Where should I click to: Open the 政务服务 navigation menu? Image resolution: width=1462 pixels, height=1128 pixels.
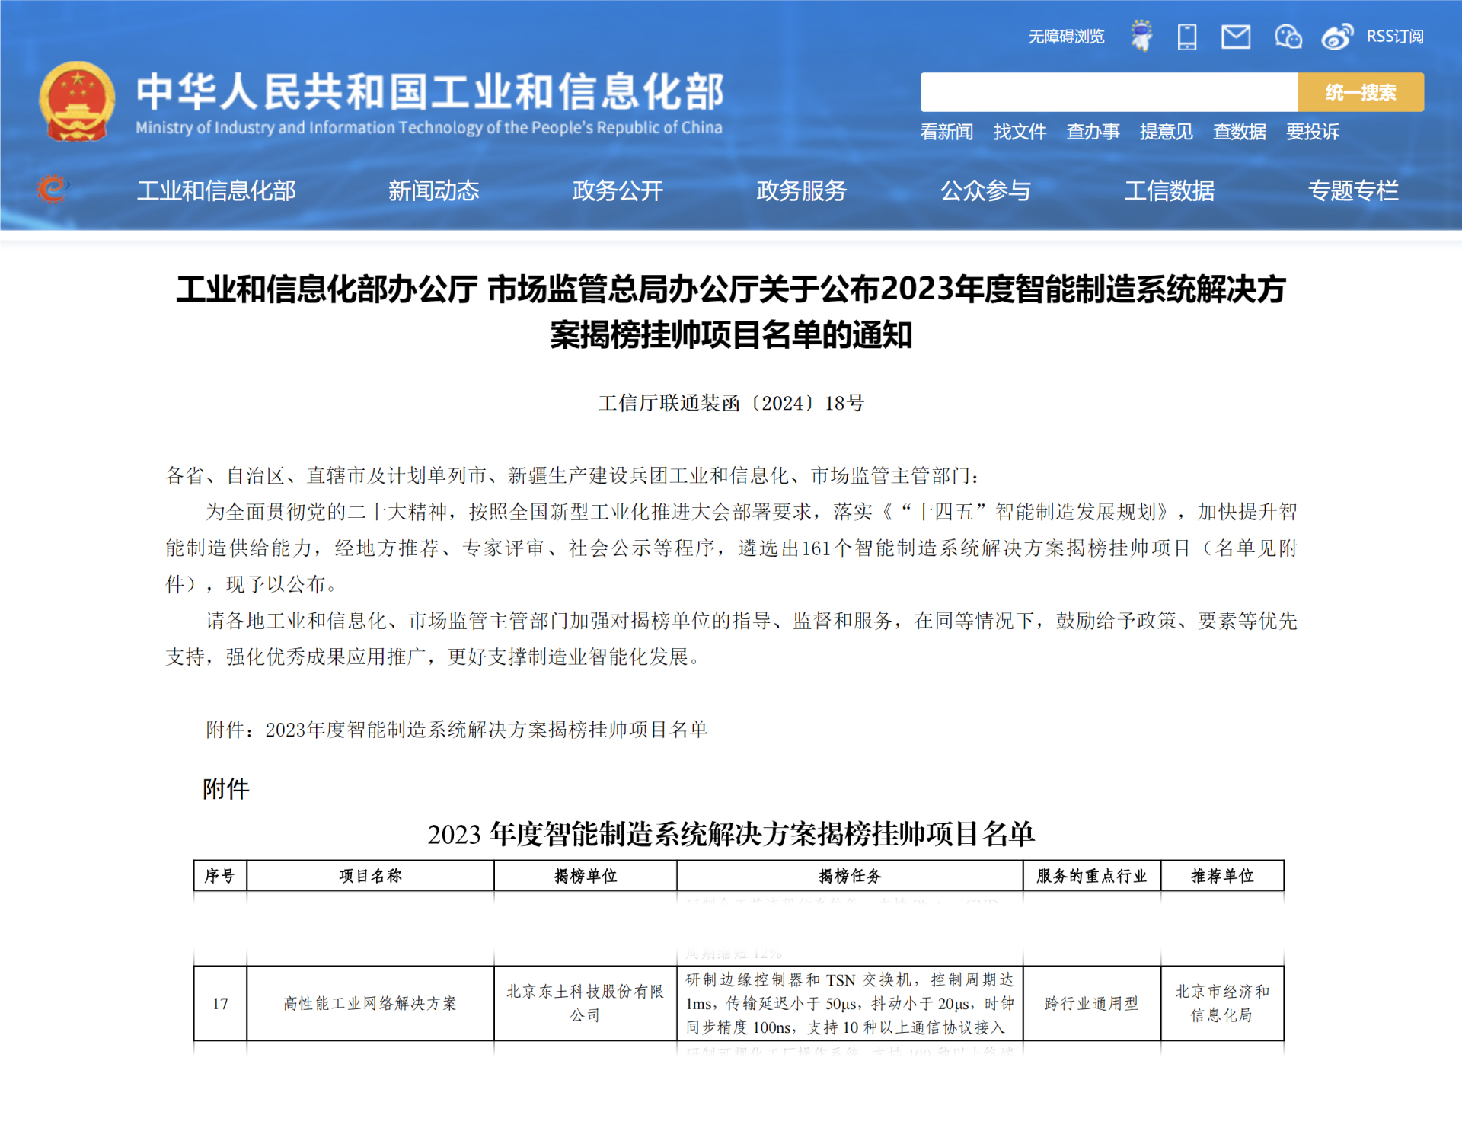801,191
